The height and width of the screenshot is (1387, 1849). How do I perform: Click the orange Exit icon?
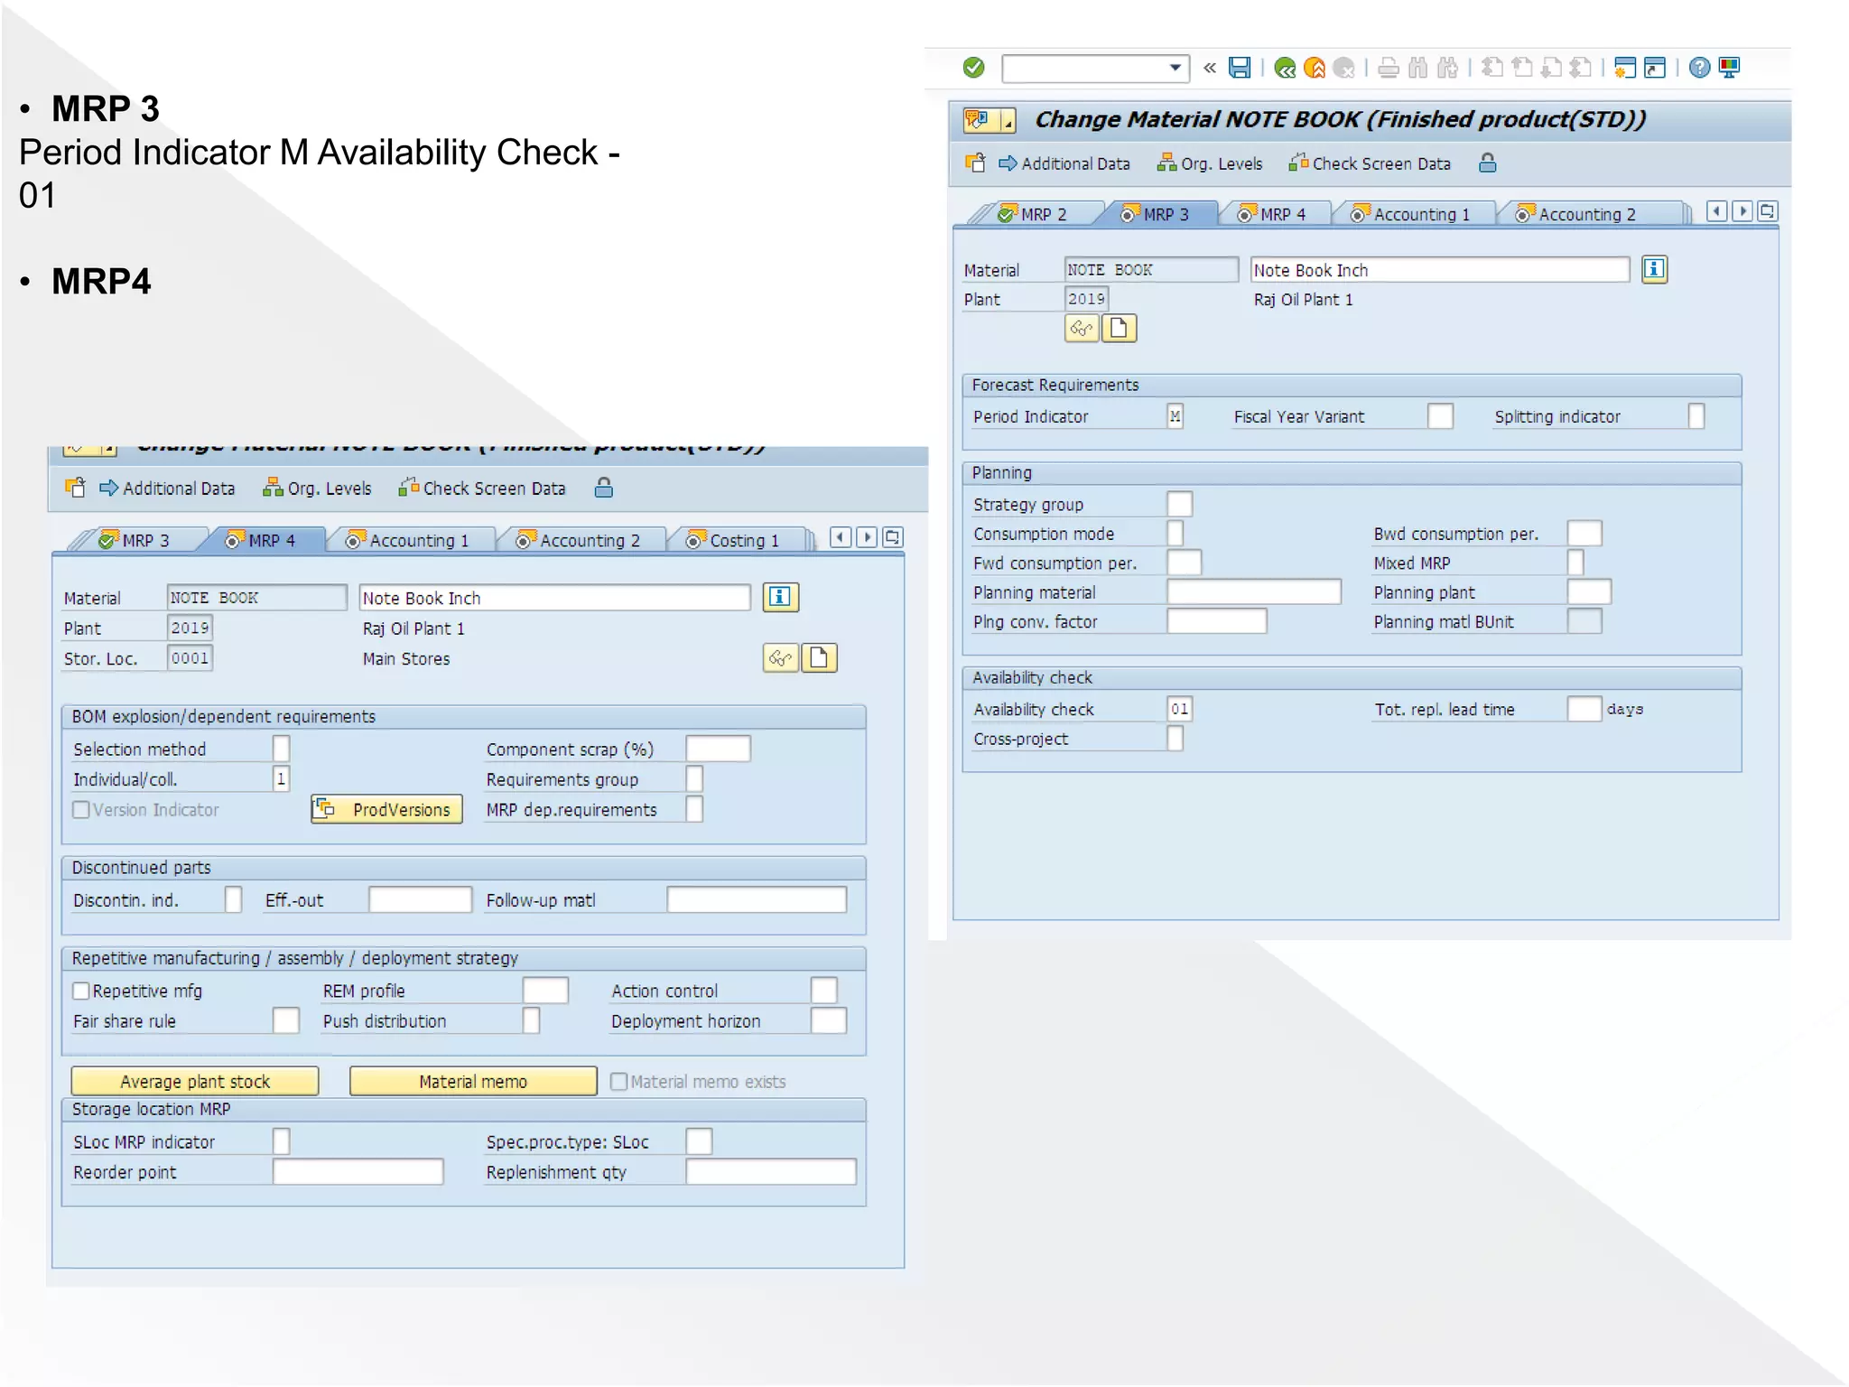click(x=1315, y=68)
